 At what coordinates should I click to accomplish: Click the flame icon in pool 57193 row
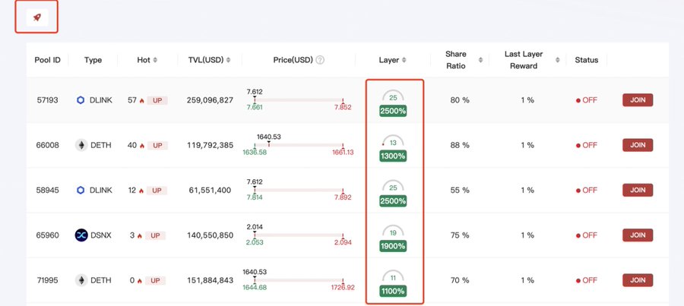click(141, 100)
